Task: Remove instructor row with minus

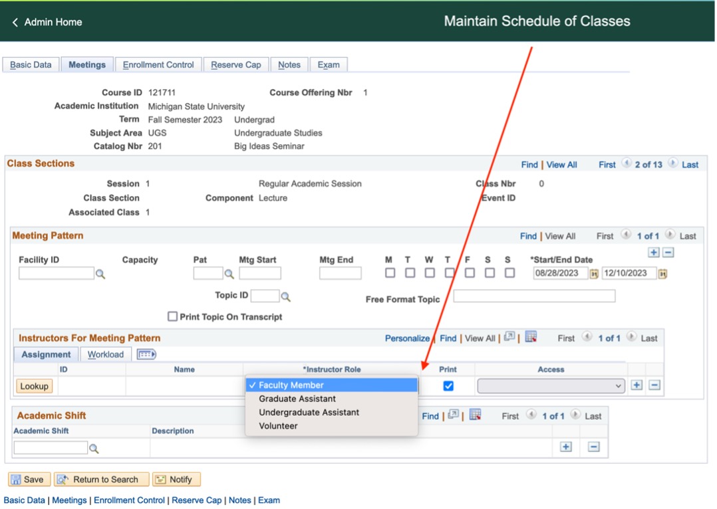Action: click(654, 385)
